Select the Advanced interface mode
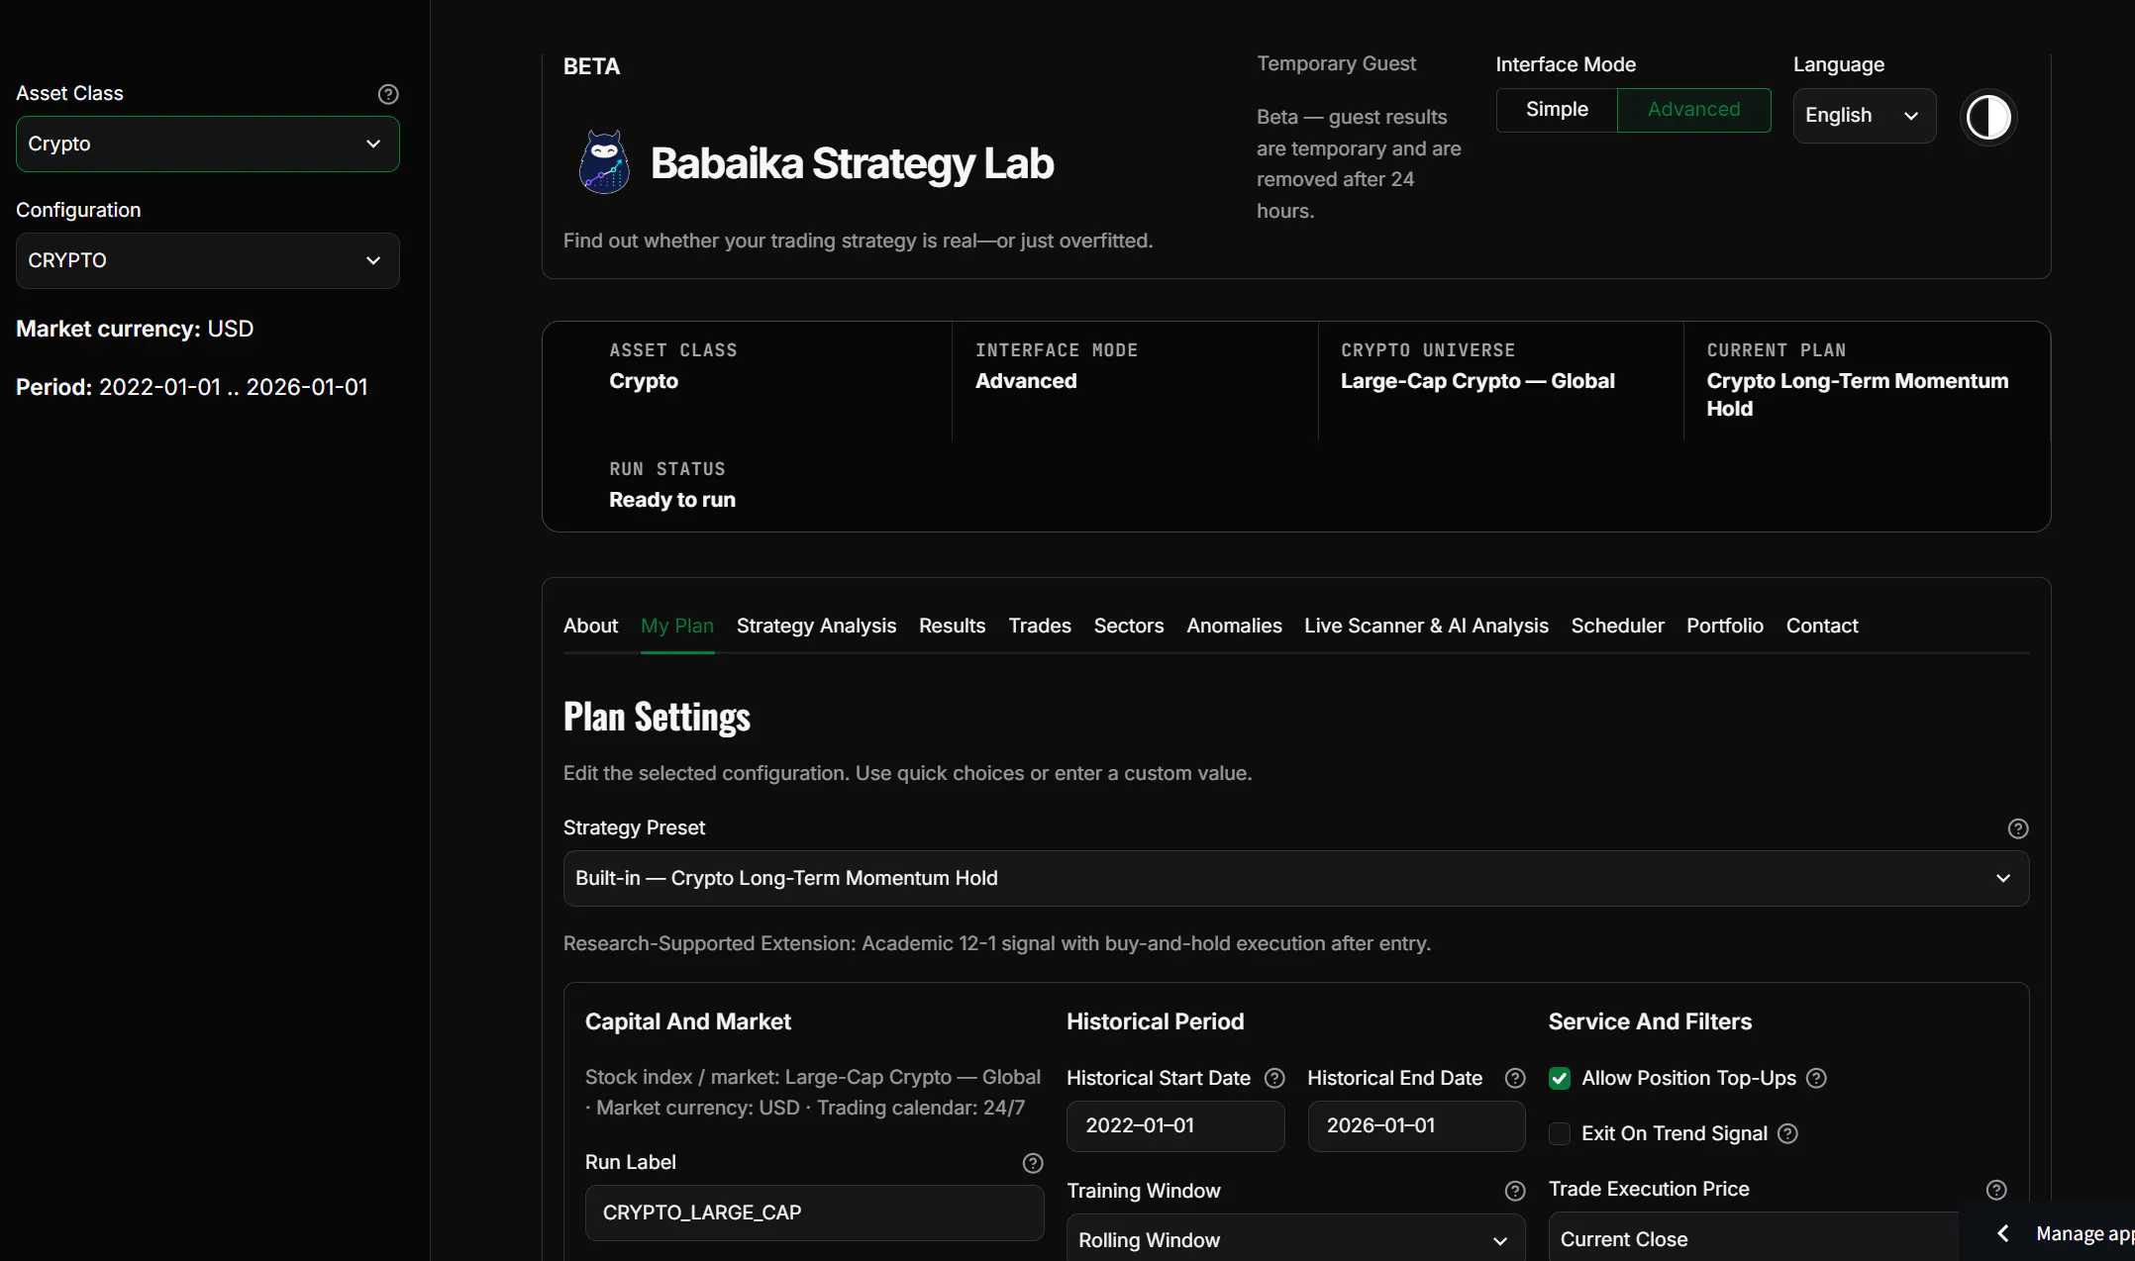This screenshot has width=2135, height=1261. click(x=1693, y=110)
